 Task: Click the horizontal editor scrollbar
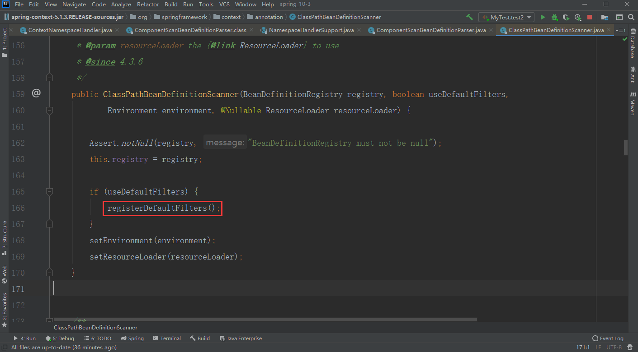(x=266, y=320)
